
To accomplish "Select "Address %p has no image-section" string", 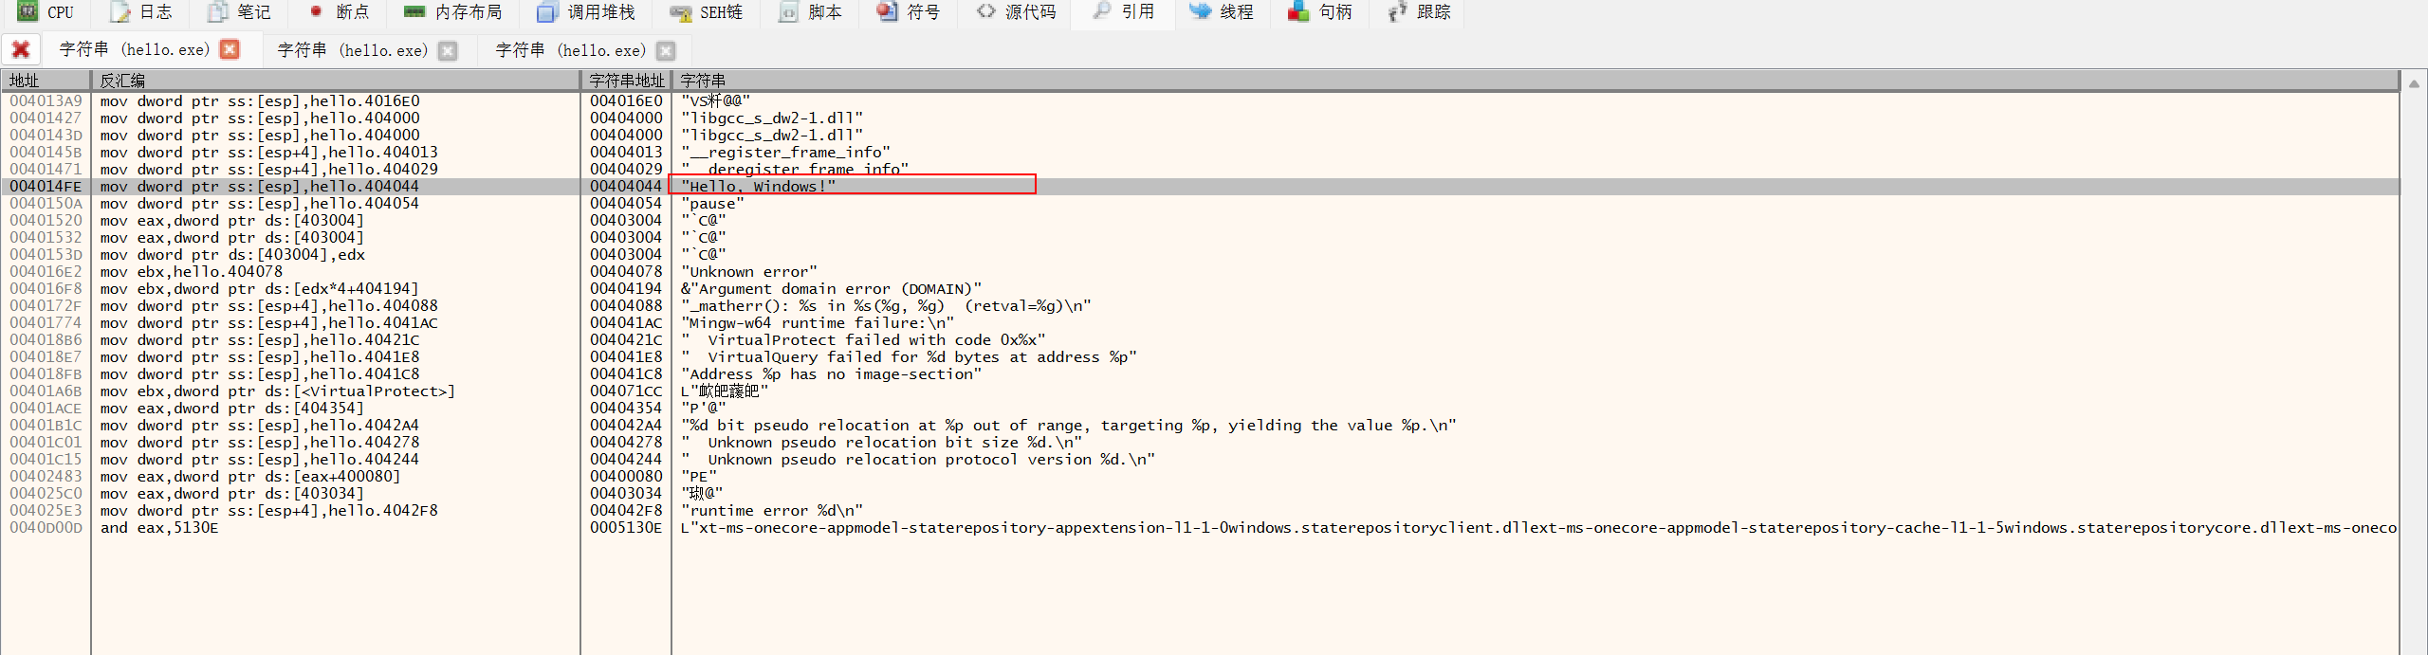I will coord(831,374).
